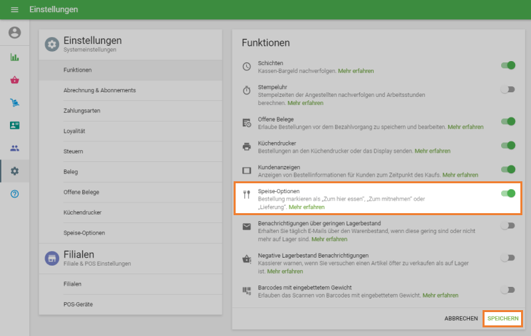Open the settings gear in sidebar
Viewport: 531px width, 336px height.
click(15, 171)
